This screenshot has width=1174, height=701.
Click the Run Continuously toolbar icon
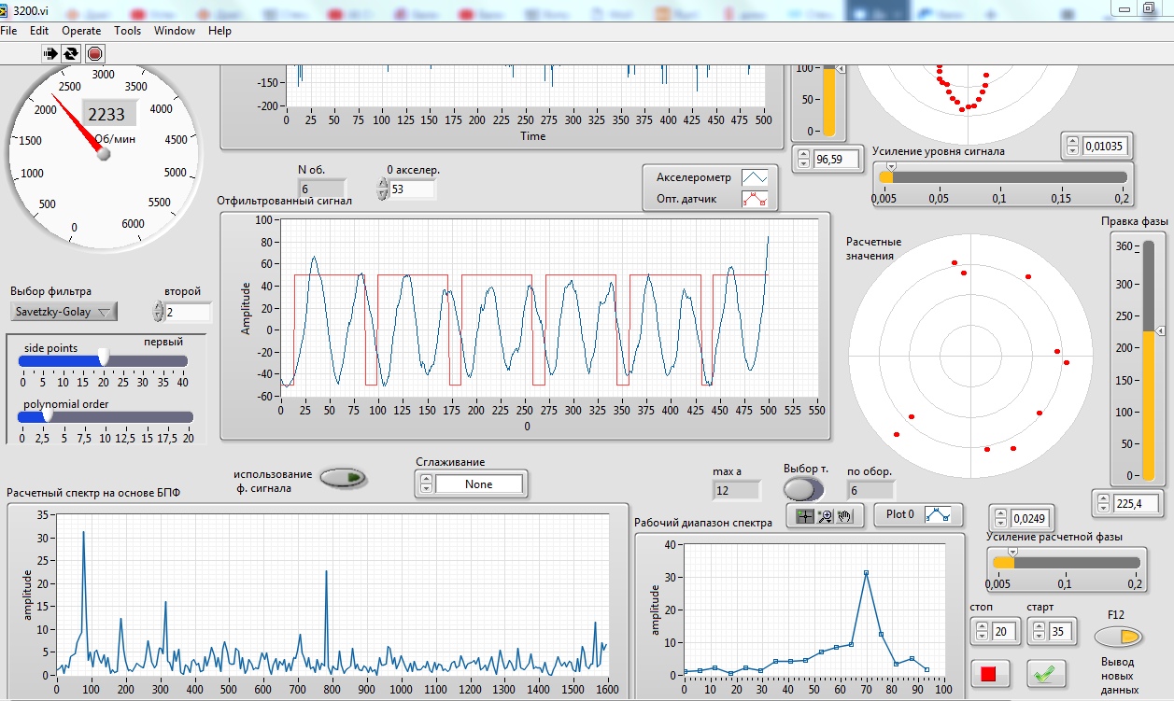pyautogui.click(x=72, y=54)
